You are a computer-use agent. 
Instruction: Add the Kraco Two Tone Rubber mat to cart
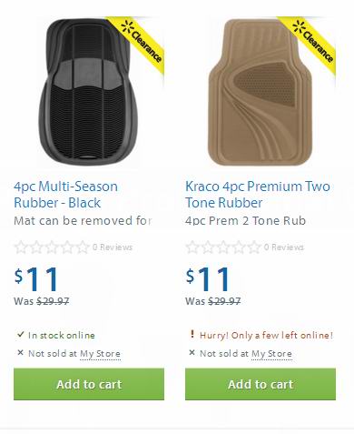tap(261, 384)
